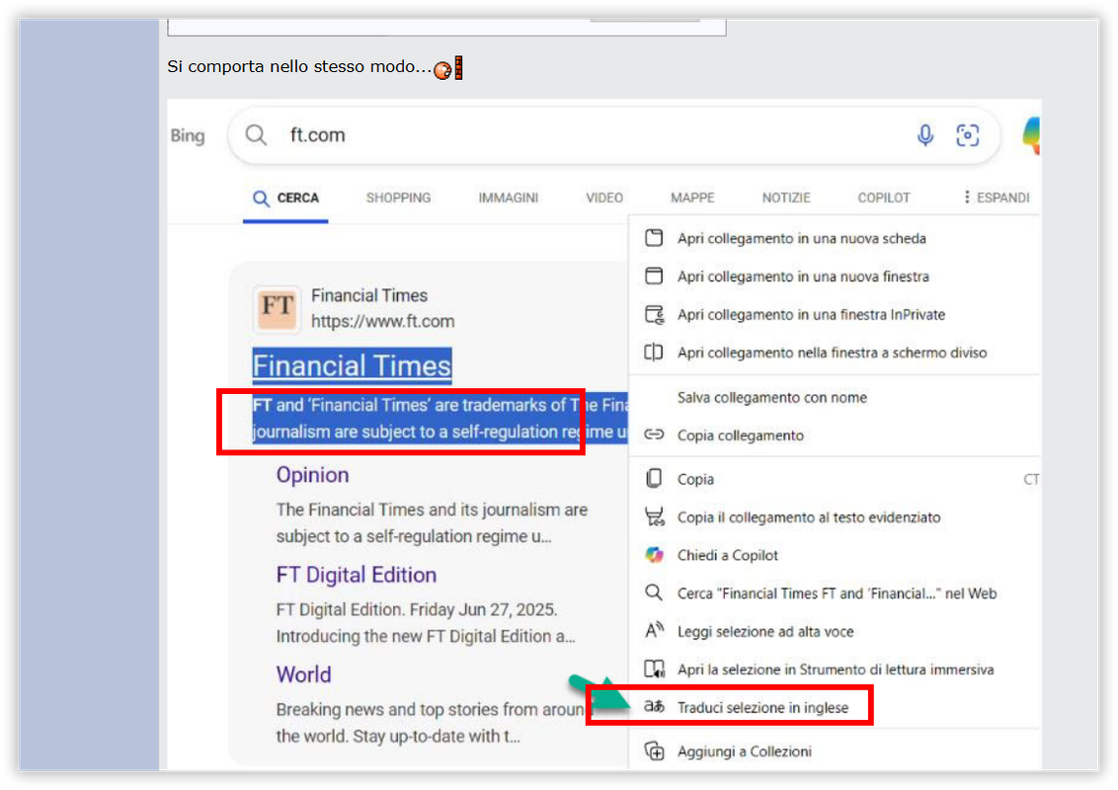1118x790 pixels.
Task: Choose Apri collegamento in una nuova scheda
Action: coord(835,238)
